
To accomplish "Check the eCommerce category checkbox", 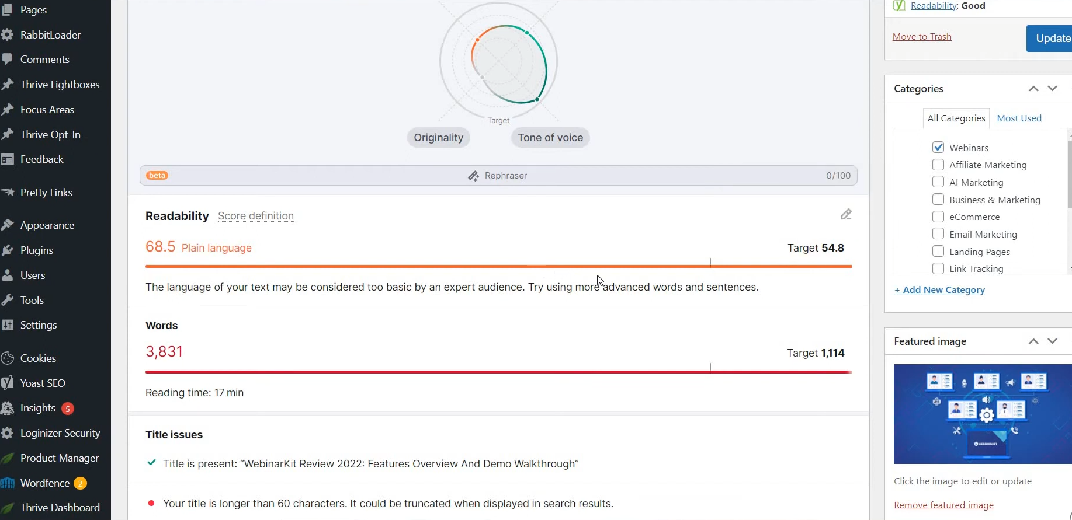I will 938,217.
